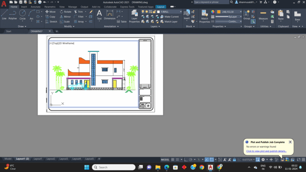Image resolution: width=306 pixels, height=172 pixels.
Task: Open new drawing tab with plus button
Action: (x=57, y=31)
